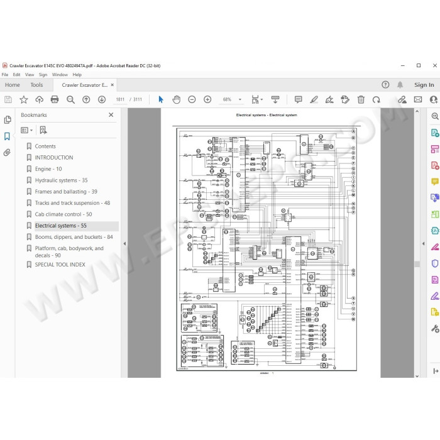Open Tracks and track suspension - 48

[x=72, y=203]
